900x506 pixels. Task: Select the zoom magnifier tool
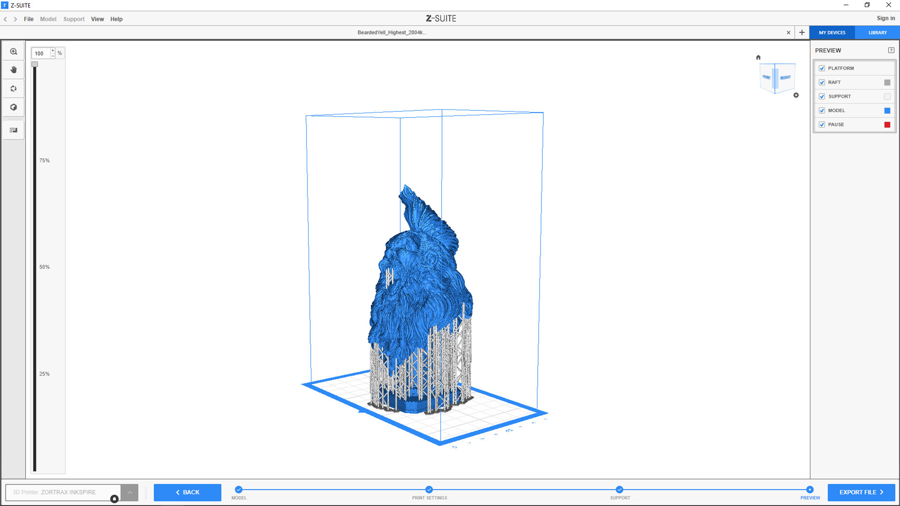click(x=14, y=52)
